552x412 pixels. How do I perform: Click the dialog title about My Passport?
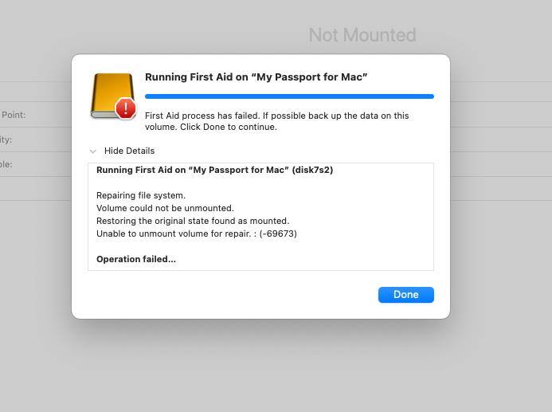coord(256,77)
